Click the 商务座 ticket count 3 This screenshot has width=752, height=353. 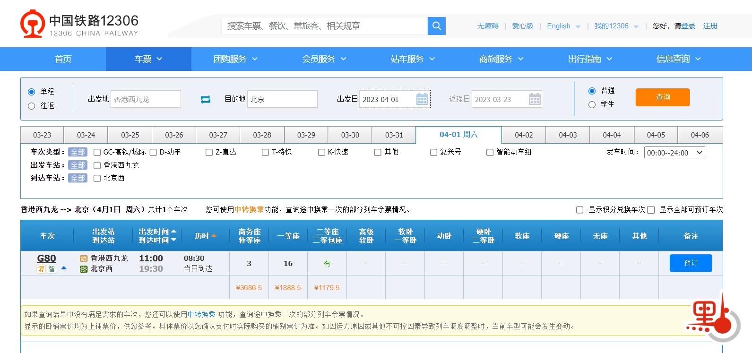point(249,264)
